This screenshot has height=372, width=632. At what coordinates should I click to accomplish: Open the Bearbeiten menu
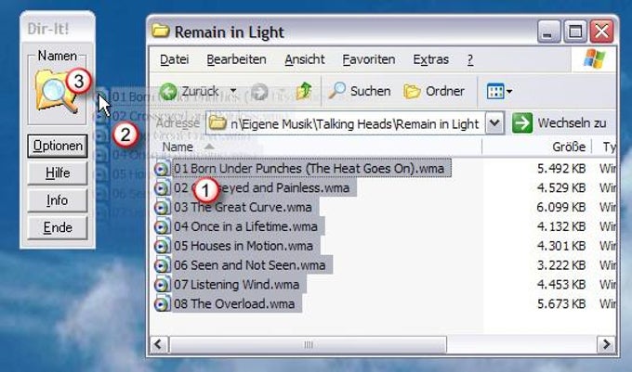(x=236, y=59)
